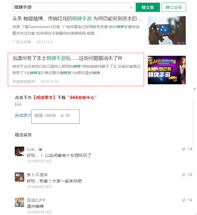Image resolution: width=197 pixels, height=215 pixels.
Task: Click the 苍南草根新闻 source name
Action: click(x=23, y=82)
